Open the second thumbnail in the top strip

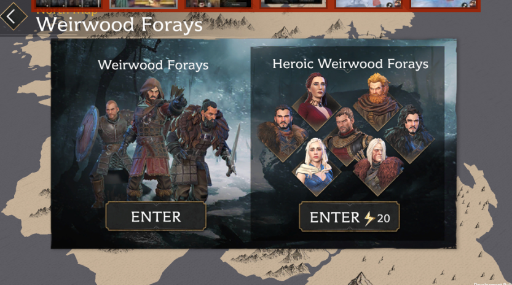(143, 4)
